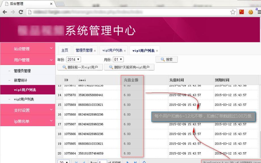Screen dimensions: 261x163
Task: Select ID cell 1075664
Action: click(70, 153)
